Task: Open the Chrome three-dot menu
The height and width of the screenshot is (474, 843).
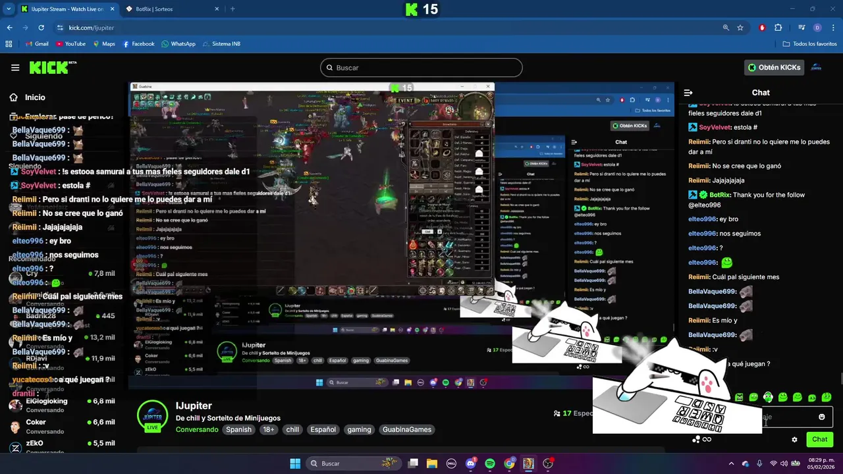Action: point(833,28)
